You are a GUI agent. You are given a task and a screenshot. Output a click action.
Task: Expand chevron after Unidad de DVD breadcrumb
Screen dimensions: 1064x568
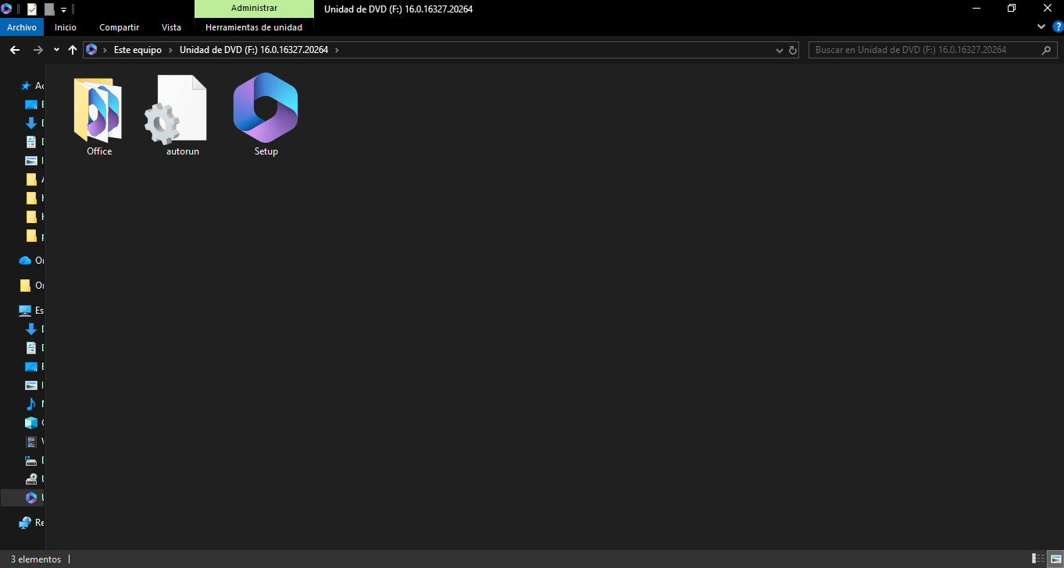click(x=337, y=50)
